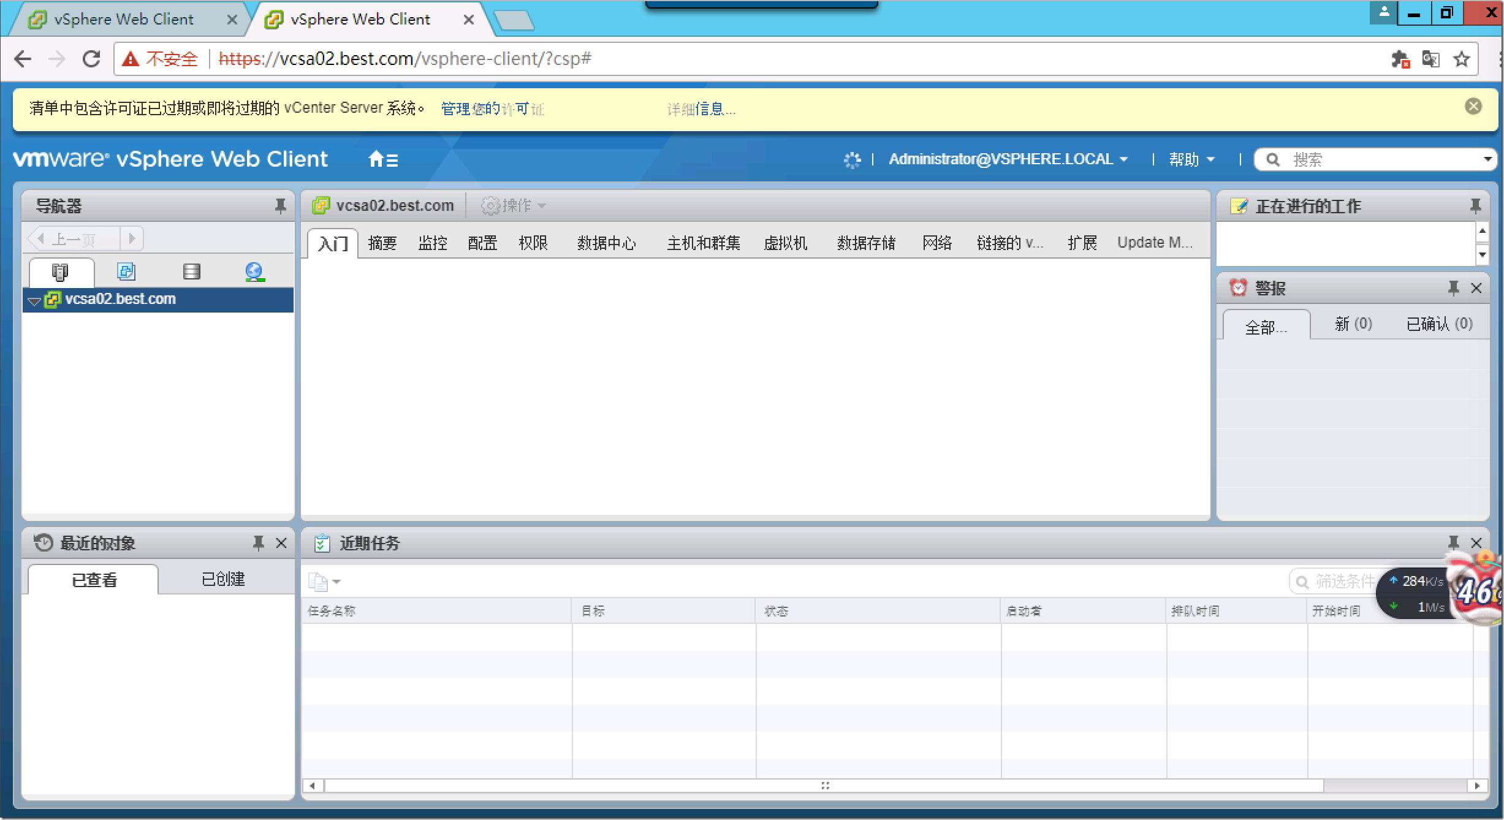Switch to Storage navigator view icon

click(x=192, y=271)
